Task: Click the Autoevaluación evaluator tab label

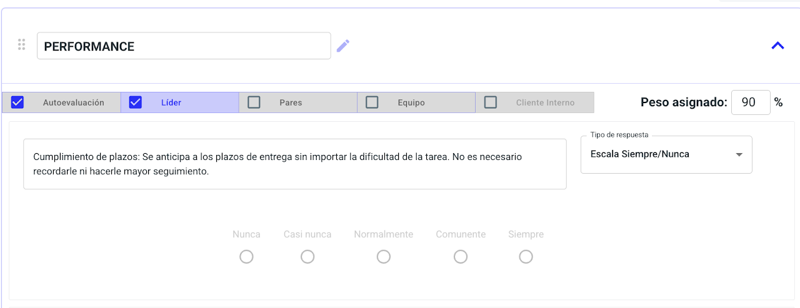Action: point(74,102)
